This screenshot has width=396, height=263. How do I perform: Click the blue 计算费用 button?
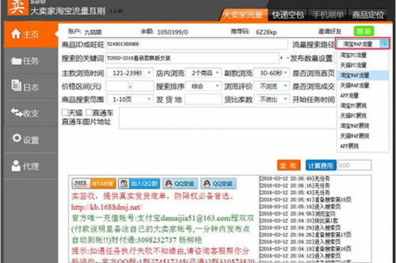(321, 166)
